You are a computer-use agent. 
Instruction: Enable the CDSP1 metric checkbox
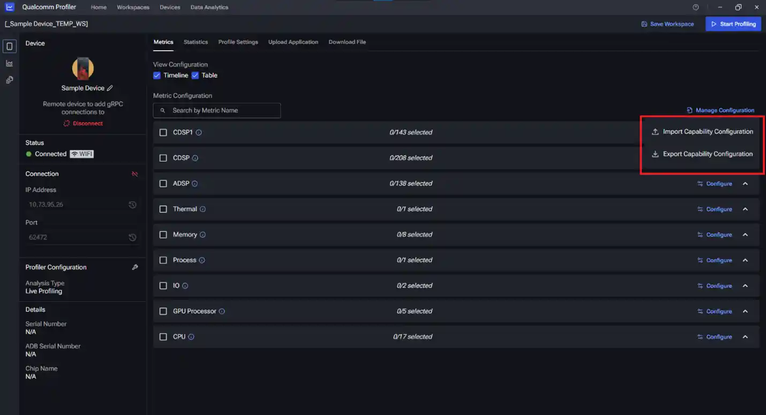(x=163, y=132)
